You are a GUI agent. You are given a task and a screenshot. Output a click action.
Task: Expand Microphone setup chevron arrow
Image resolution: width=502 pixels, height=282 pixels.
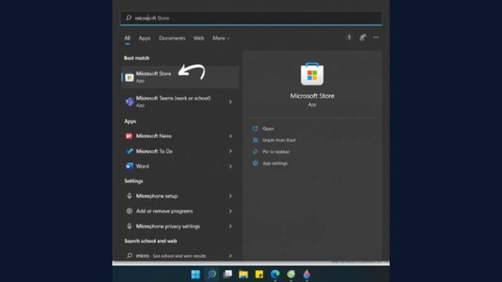[x=230, y=196]
